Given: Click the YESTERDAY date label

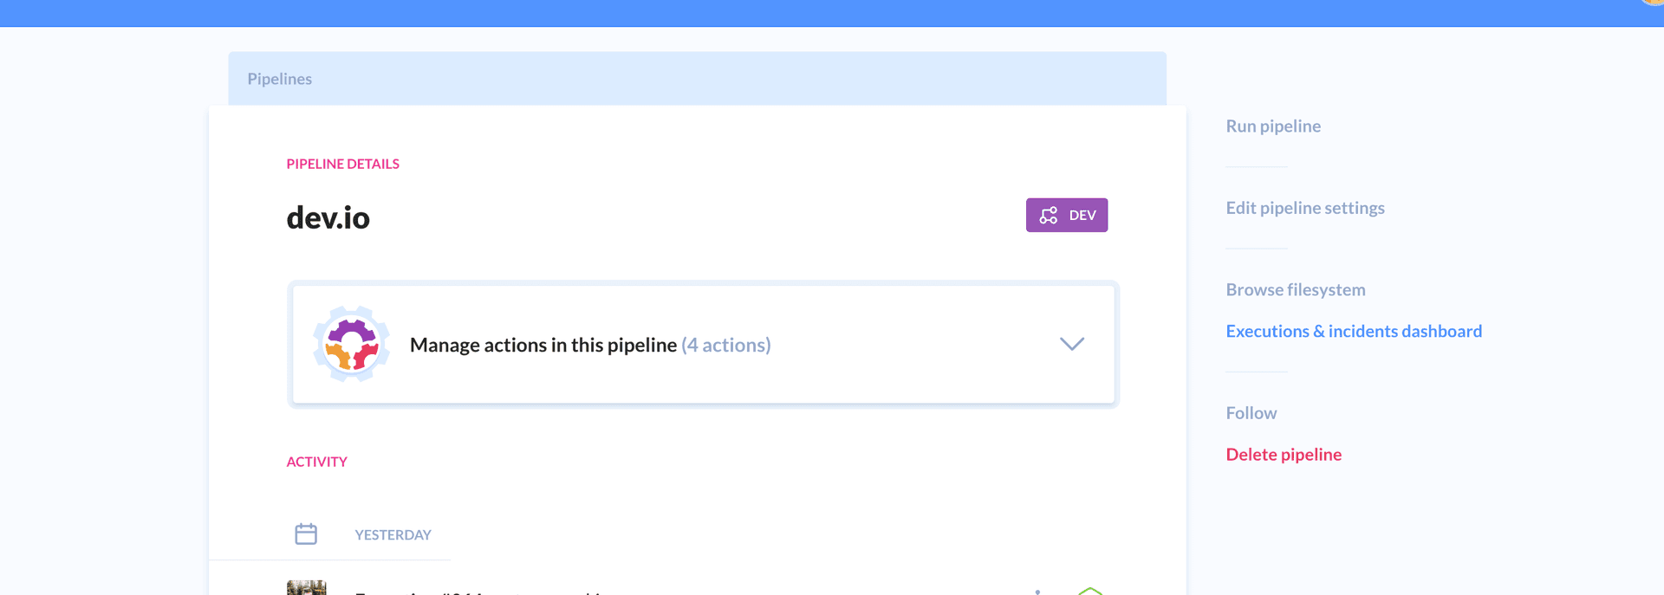Looking at the screenshot, I should 393,535.
